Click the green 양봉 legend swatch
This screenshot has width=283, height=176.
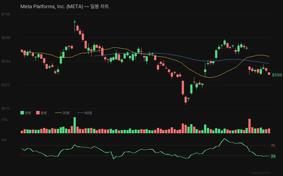click(22, 113)
